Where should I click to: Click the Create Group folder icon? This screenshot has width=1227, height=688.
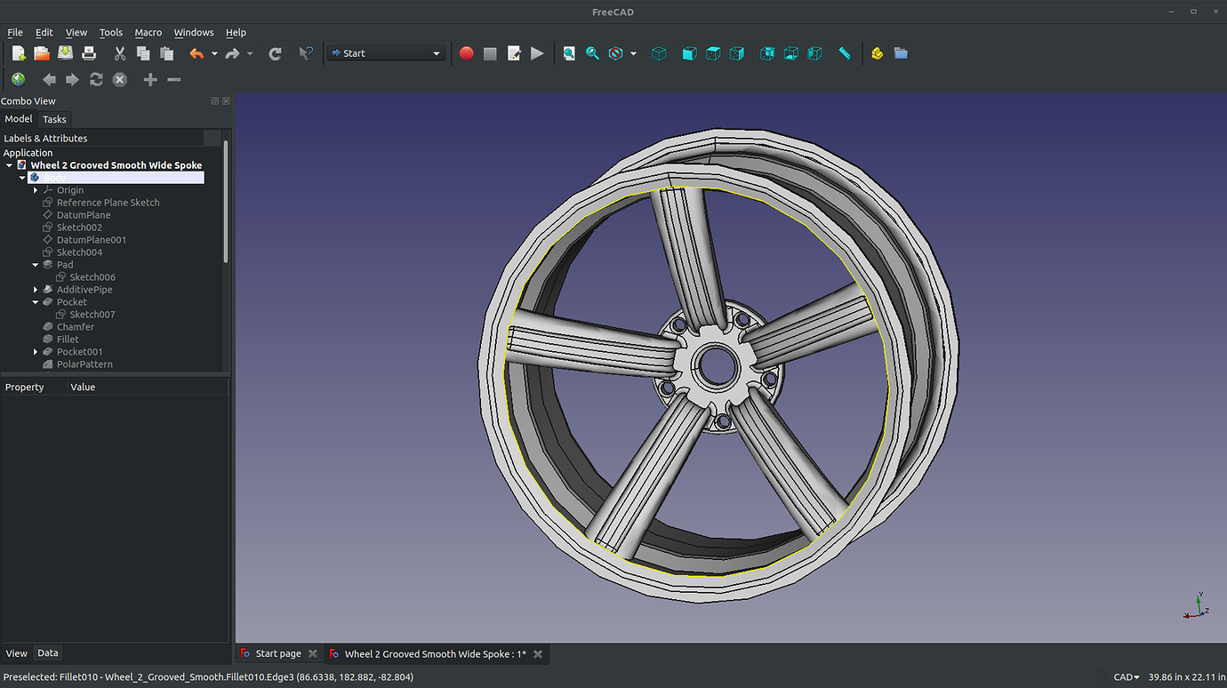[901, 53]
